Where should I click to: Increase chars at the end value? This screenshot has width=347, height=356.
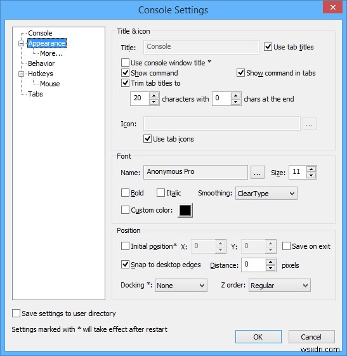[236, 95]
